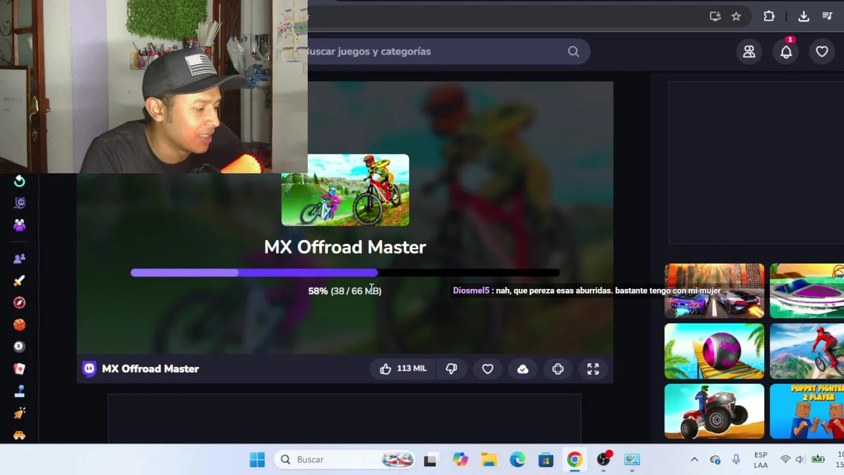Click the focus mode icon under game

point(558,369)
